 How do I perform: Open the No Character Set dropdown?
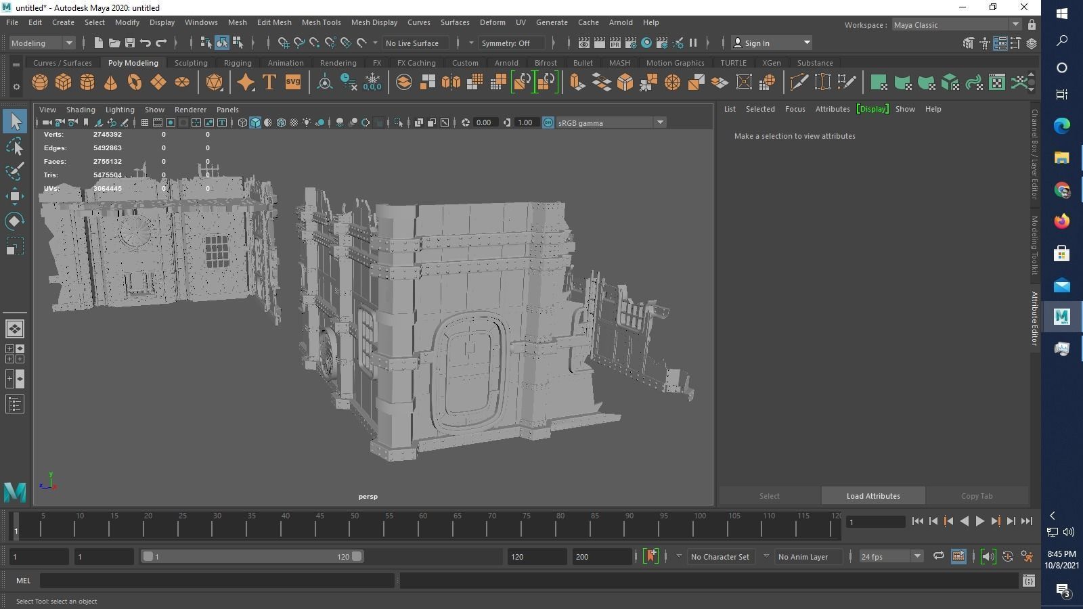pyautogui.click(x=720, y=556)
